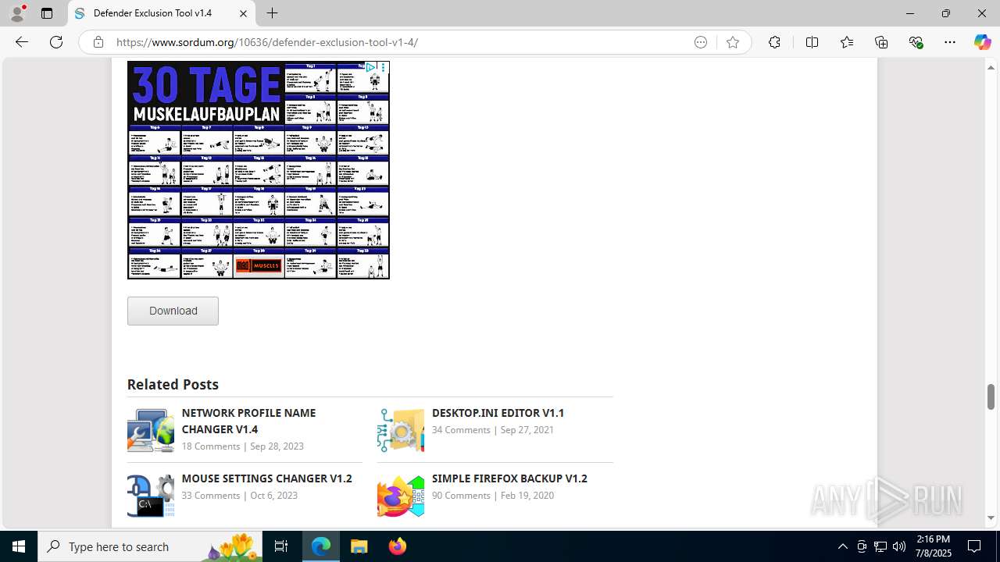Click the scrollbar down arrow

click(991, 518)
